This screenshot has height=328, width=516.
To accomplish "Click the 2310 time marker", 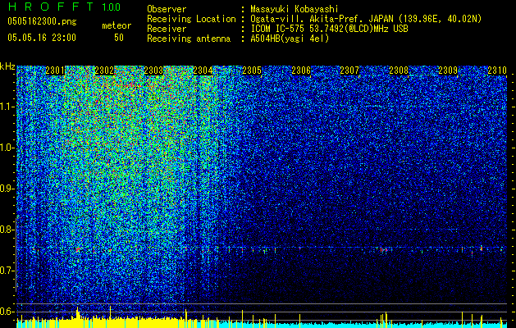I will 497,71.
